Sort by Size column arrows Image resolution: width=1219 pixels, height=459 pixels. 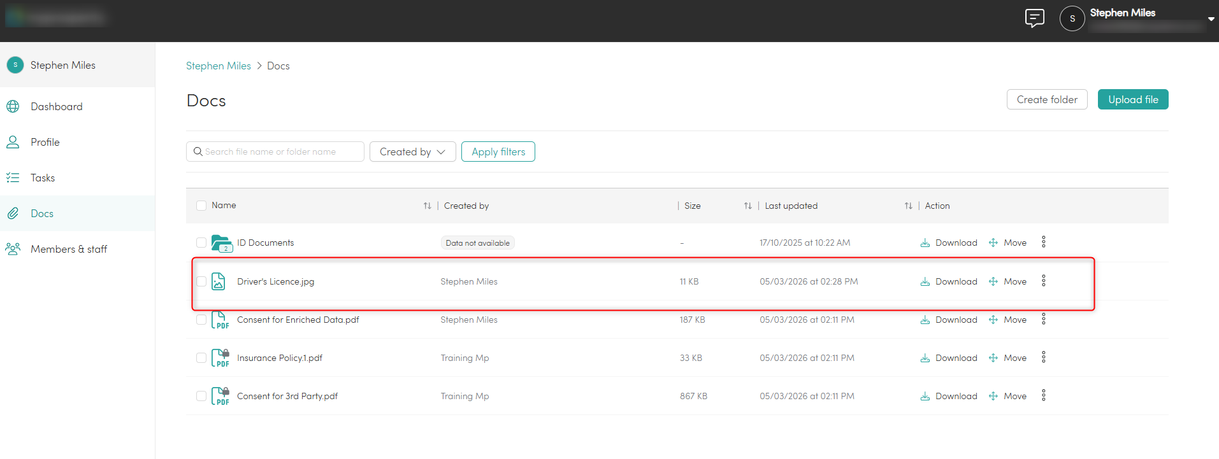pos(747,206)
